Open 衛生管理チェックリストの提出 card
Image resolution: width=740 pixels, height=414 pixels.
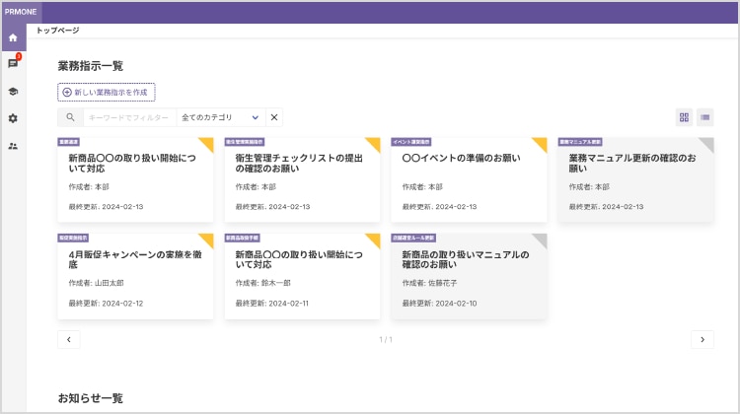tap(302, 179)
